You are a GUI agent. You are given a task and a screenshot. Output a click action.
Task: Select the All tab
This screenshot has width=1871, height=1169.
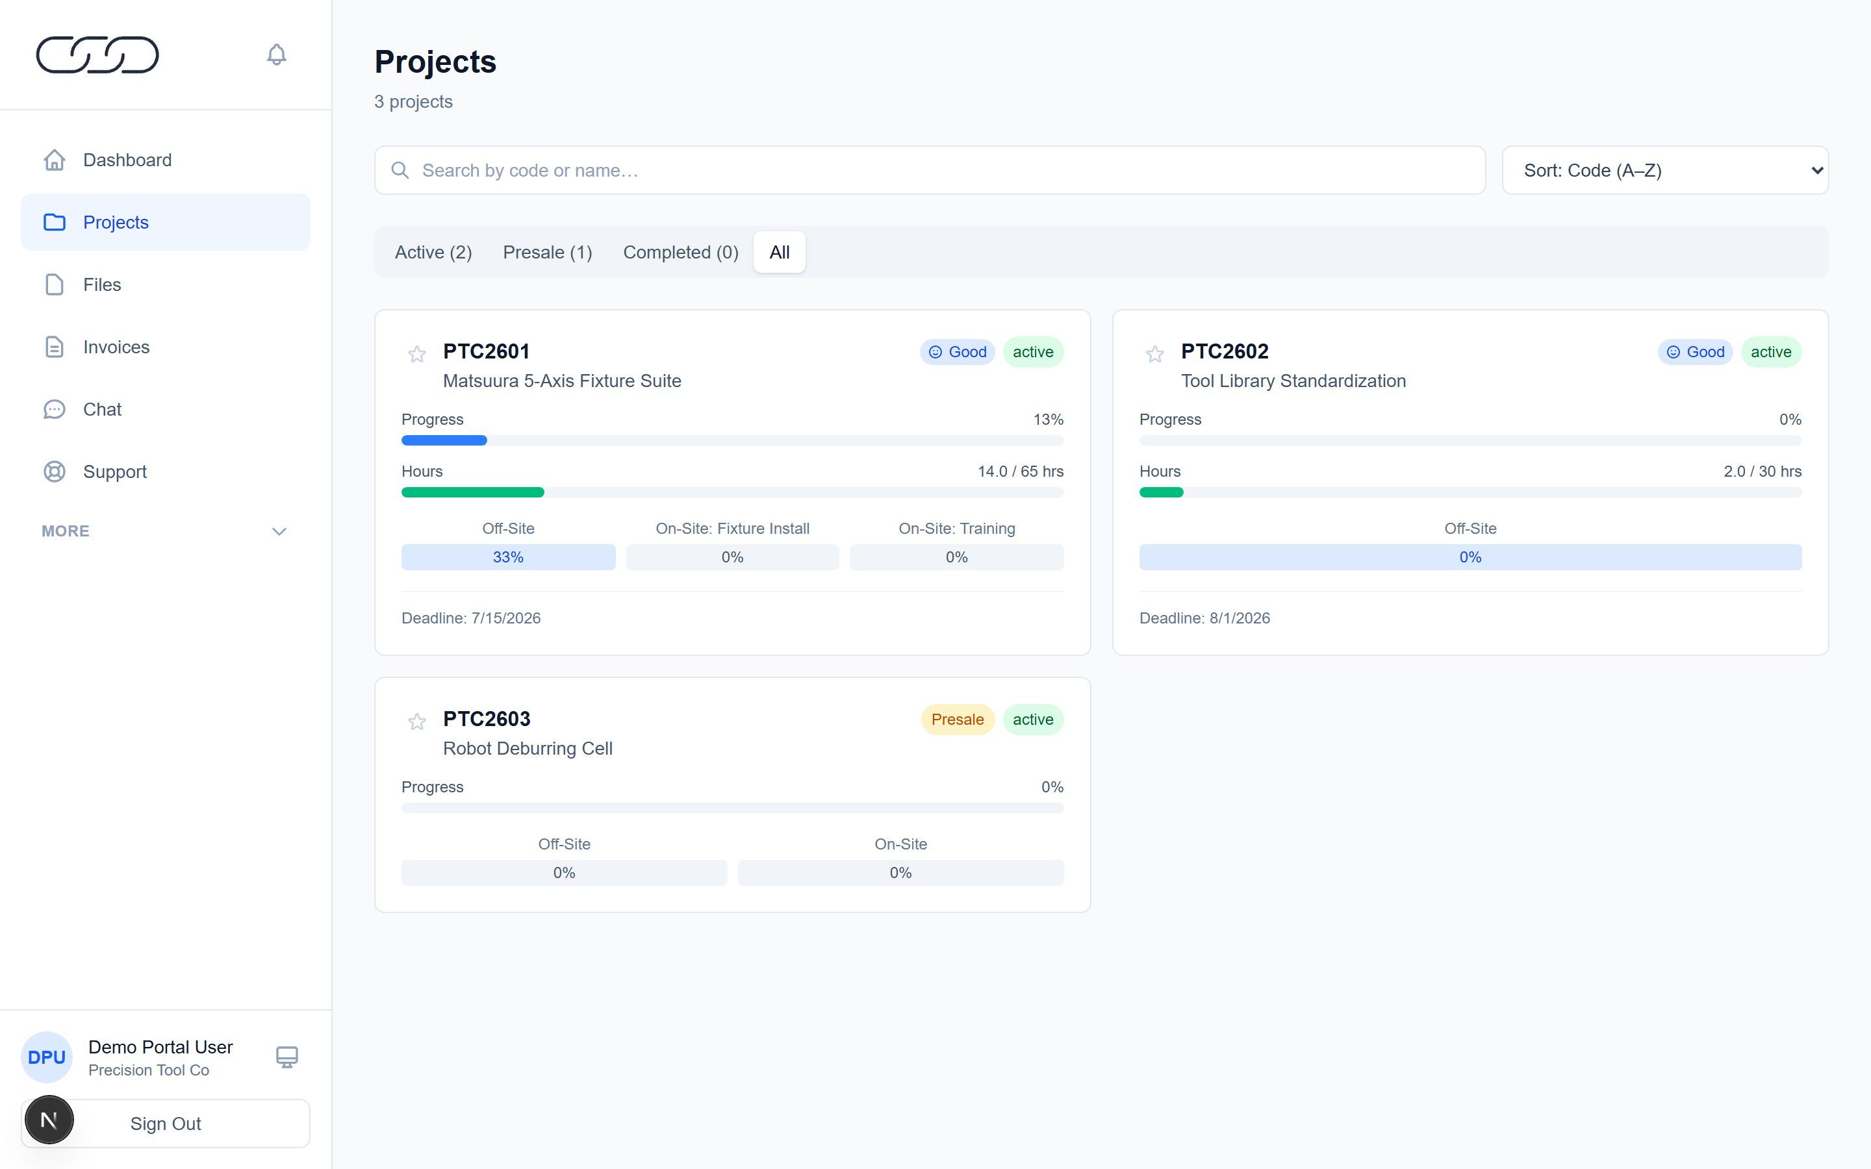tap(780, 252)
